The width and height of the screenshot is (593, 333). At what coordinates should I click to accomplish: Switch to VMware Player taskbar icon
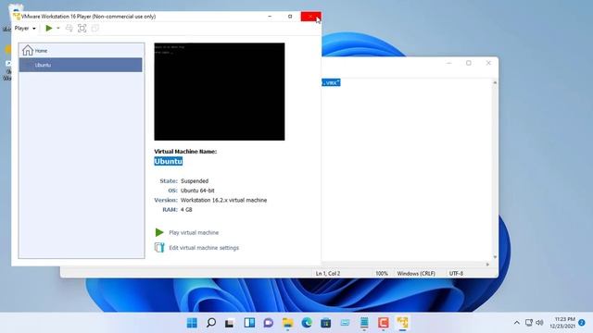point(402,323)
